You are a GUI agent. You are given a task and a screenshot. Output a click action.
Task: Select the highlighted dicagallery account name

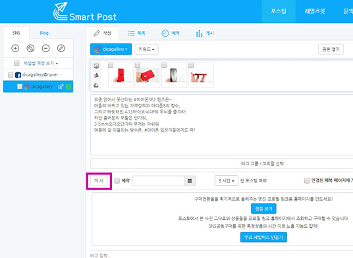[42, 87]
